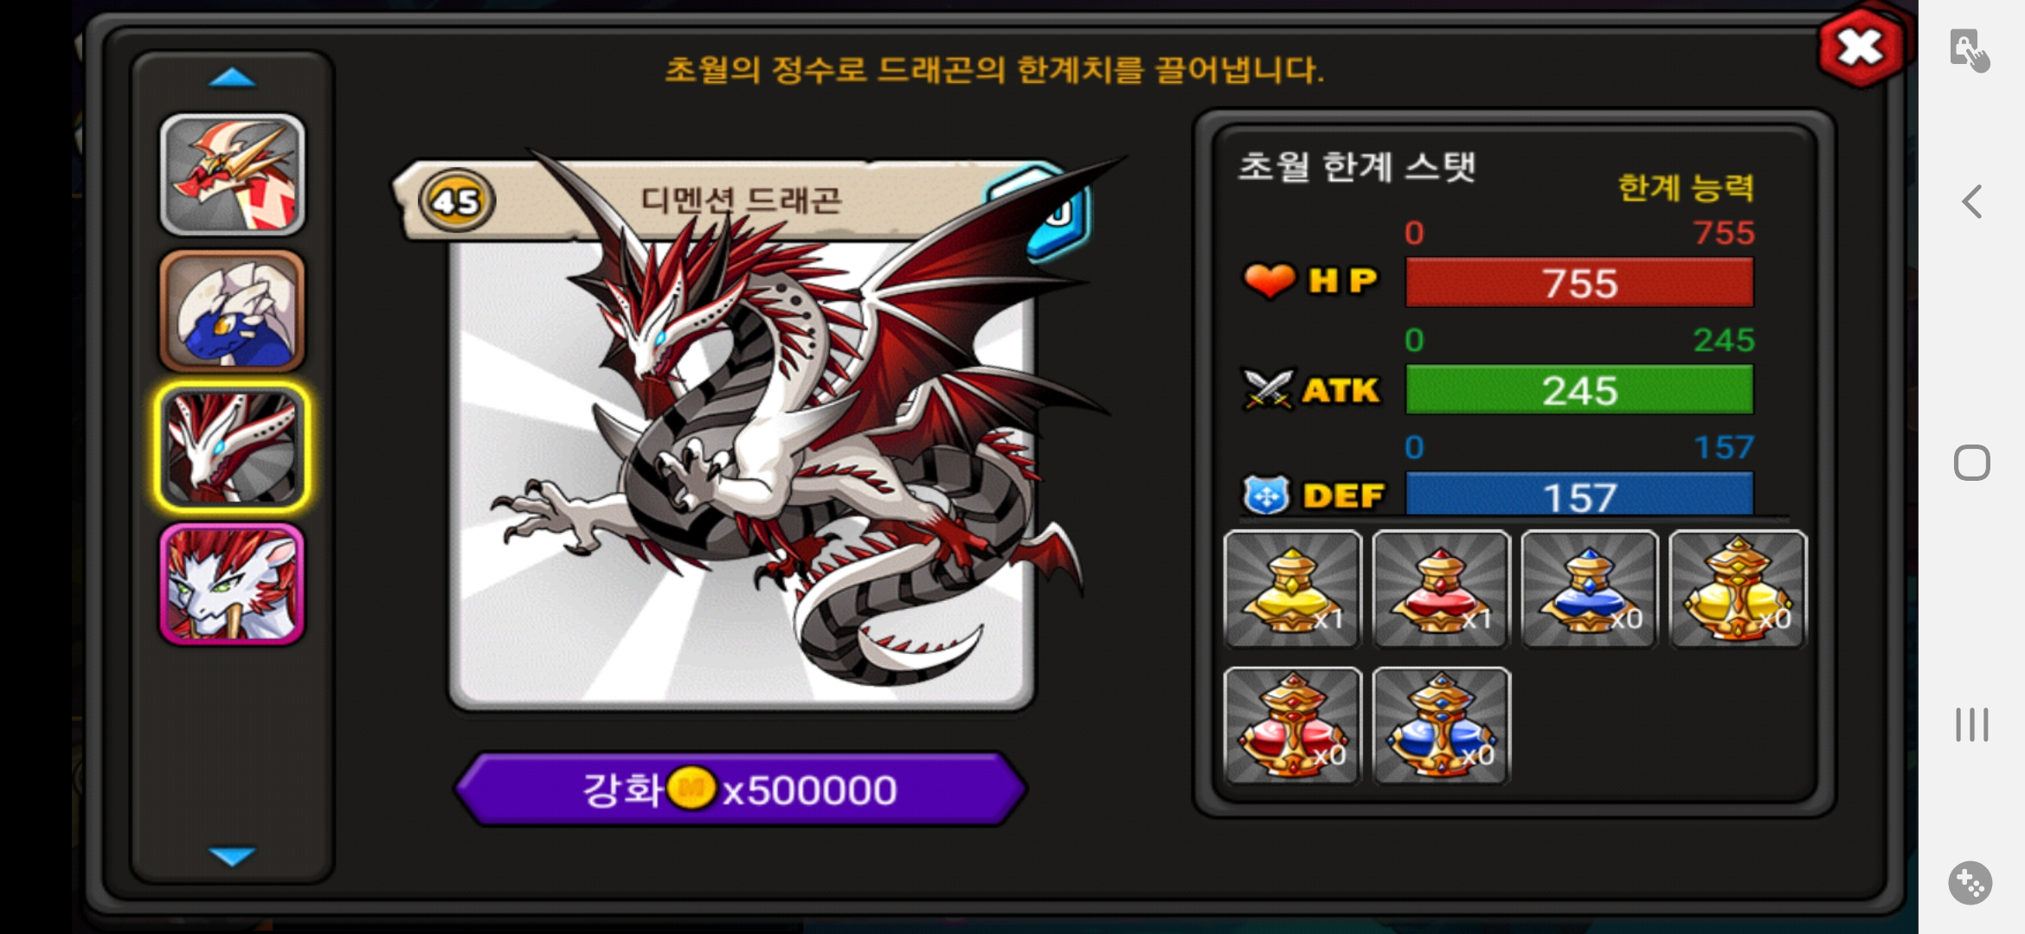Close the transcendence window with red X
This screenshot has width=2025, height=934.
click(x=1861, y=48)
